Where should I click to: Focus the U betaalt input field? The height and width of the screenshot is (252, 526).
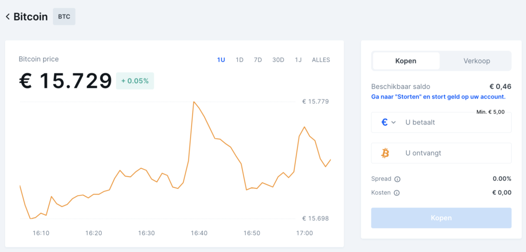(441, 122)
